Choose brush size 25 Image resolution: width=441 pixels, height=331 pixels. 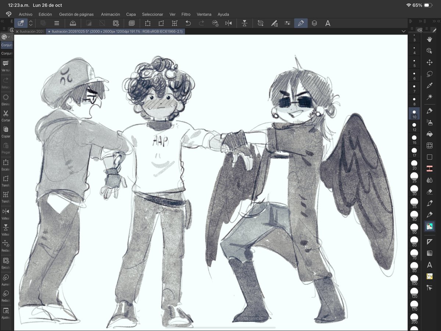414,178
